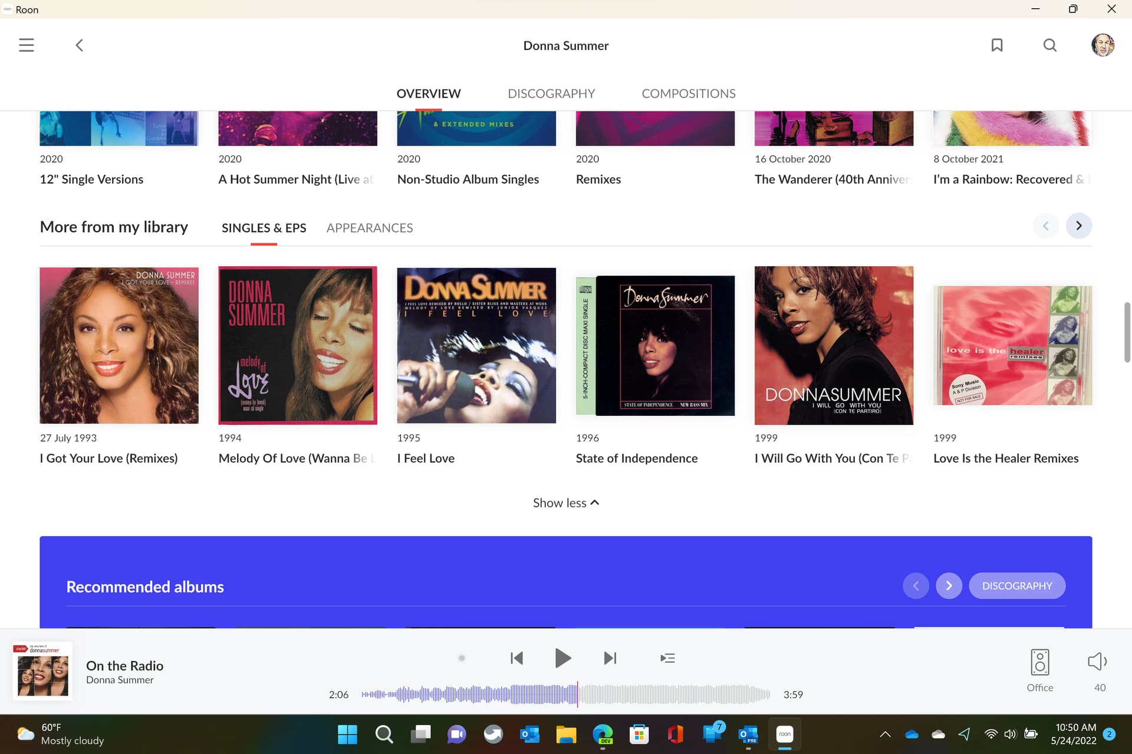The image size is (1132, 754).
Task: Go back with the left arrow
Action: [x=79, y=45]
